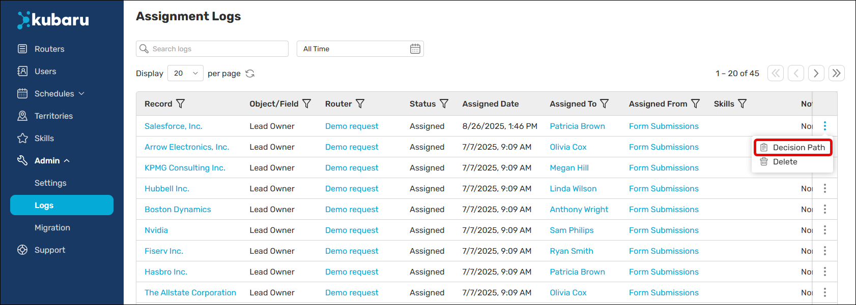Image resolution: width=856 pixels, height=305 pixels.
Task: Click the Status filter icon
Action: (444, 104)
